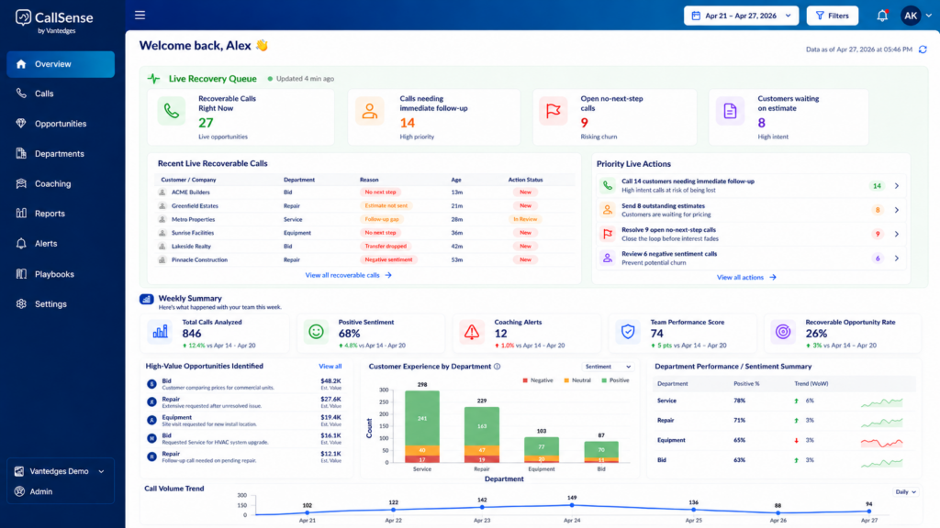
Task: Click the Apr 24 point on Call Volume Trend
Action: (x=572, y=505)
